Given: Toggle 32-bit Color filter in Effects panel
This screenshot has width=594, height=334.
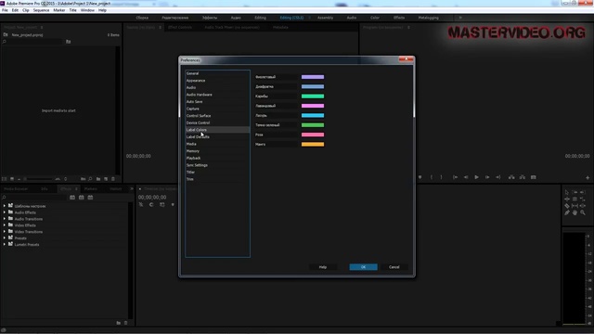Looking at the screenshot, I should [x=82, y=198].
